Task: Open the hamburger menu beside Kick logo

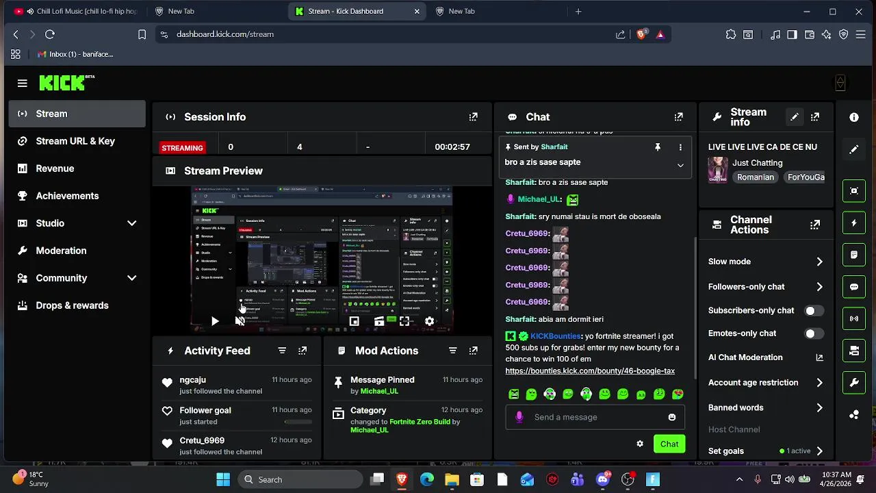Action: pyautogui.click(x=23, y=83)
